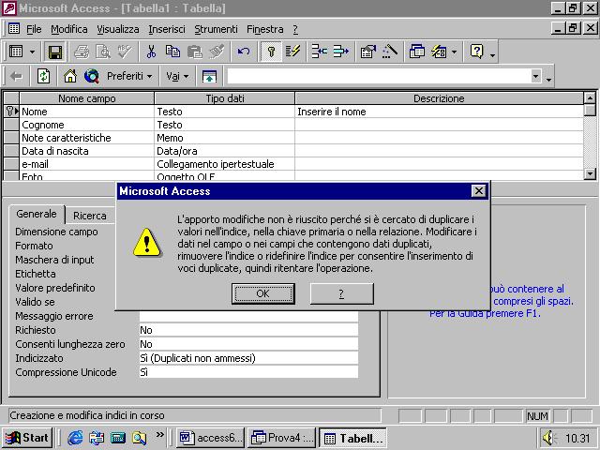Select the row selector for Nome
600x450 pixels.
click(x=11, y=112)
